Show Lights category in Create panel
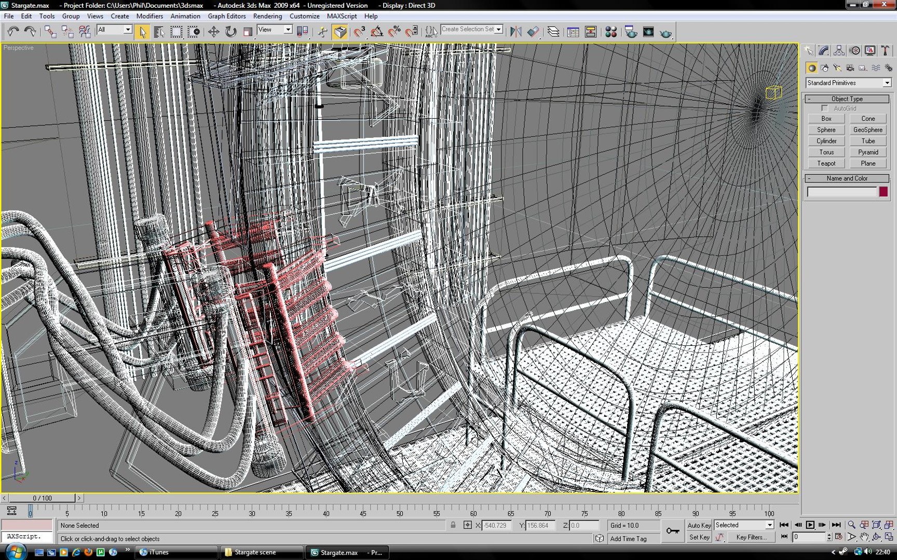This screenshot has width=897, height=560. pyautogui.click(x=837, y=68)
